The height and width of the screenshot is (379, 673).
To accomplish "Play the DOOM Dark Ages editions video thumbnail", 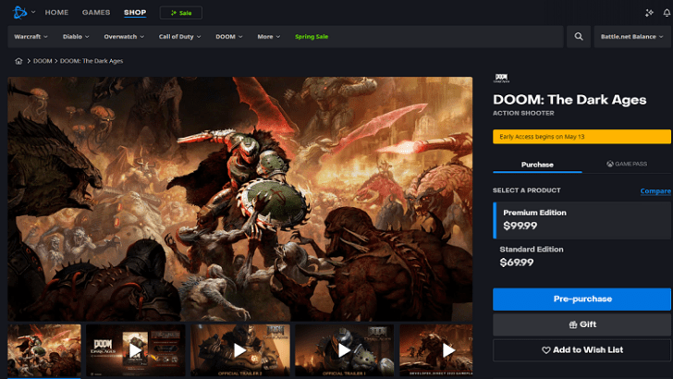I will pyautogui.click(x=136, y=350).
